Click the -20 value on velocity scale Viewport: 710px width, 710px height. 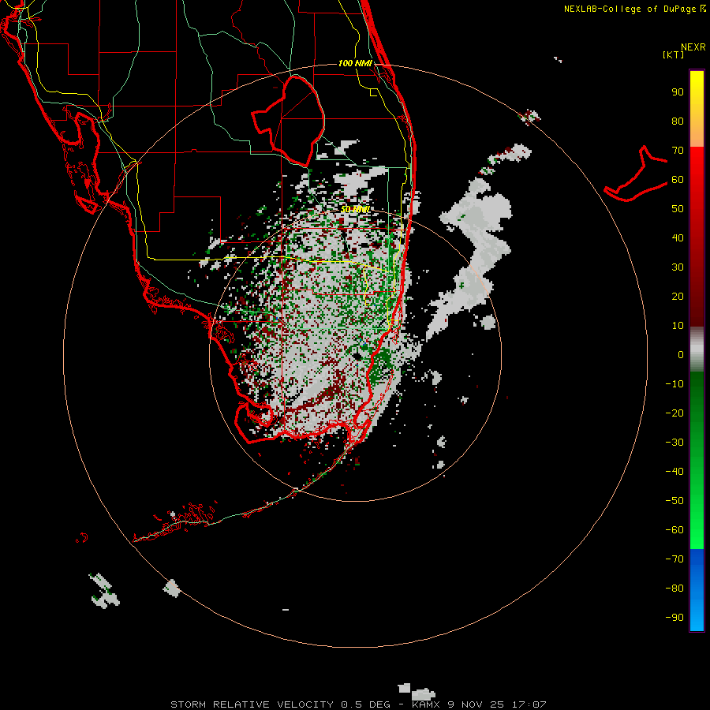coord(674,413)
